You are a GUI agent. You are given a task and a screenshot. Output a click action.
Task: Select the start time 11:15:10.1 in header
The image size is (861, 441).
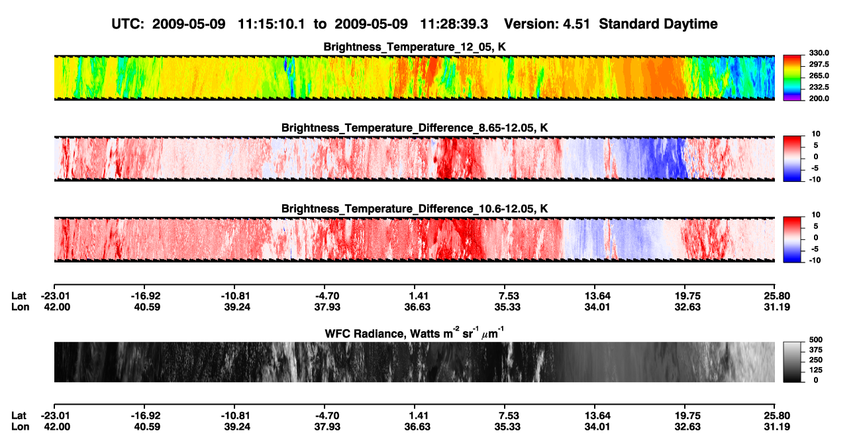(271, 24)
